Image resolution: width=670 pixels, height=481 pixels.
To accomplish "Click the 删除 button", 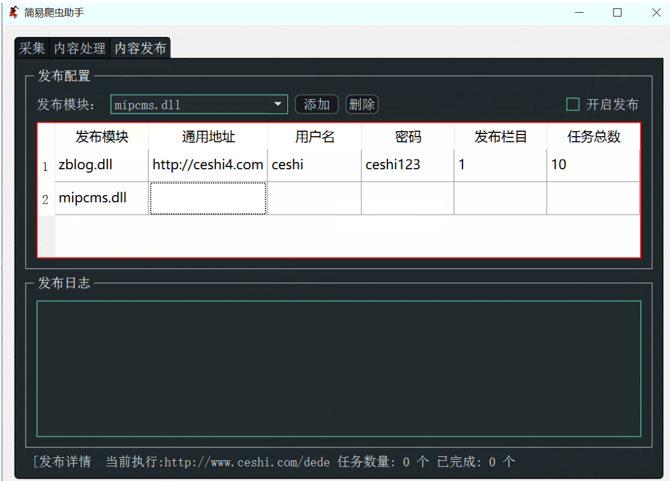I will (x=362, y=104).
